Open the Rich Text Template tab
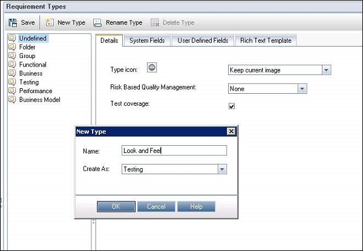Image resolution: width=363 pixels, height=251 pixels. pos(265,41)
